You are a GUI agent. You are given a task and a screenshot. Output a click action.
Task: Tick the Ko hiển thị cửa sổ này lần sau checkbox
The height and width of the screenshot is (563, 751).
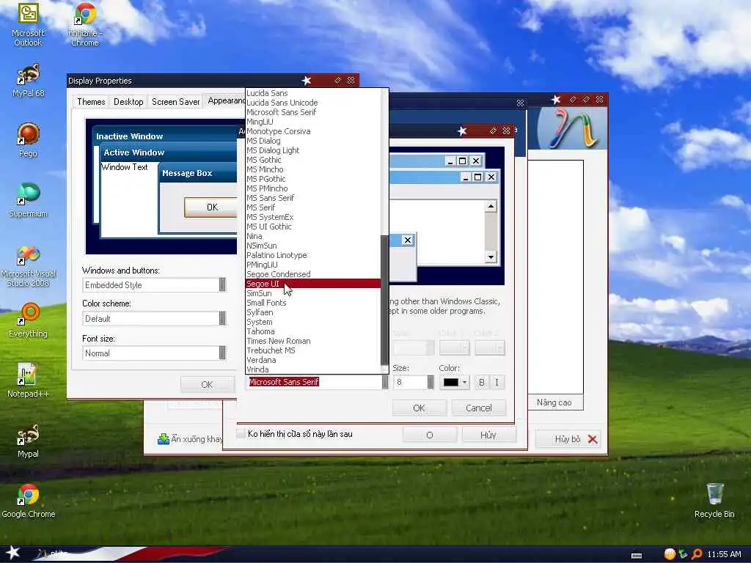(241, 434)
